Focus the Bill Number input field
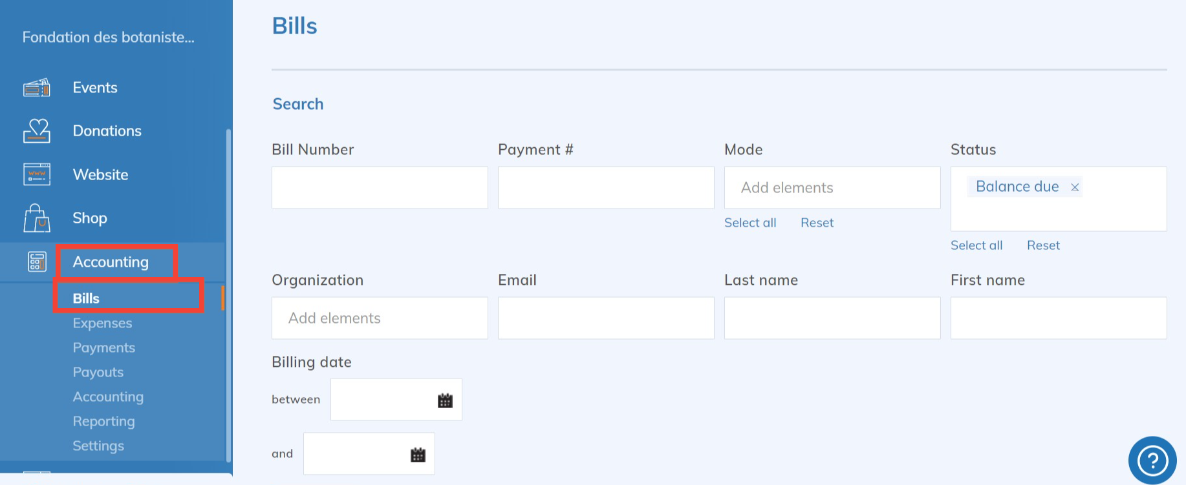 [x=380, y=188]
